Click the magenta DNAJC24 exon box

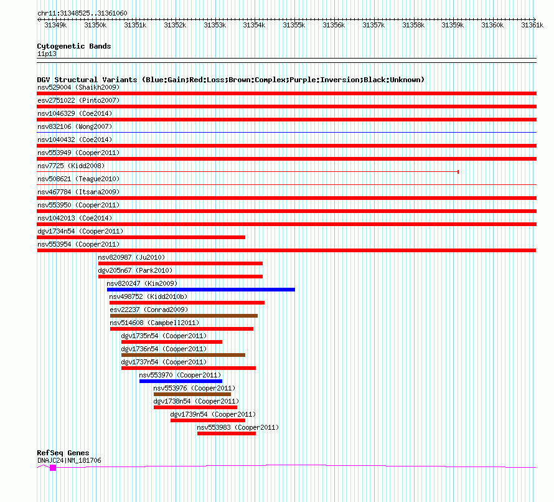click(53, 468)
